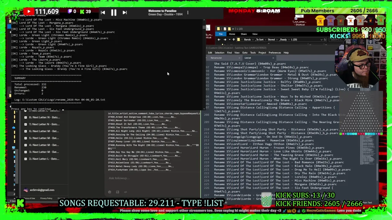
Task: Open the View menu in Sublime Text
Action: (x=237, y=53)
